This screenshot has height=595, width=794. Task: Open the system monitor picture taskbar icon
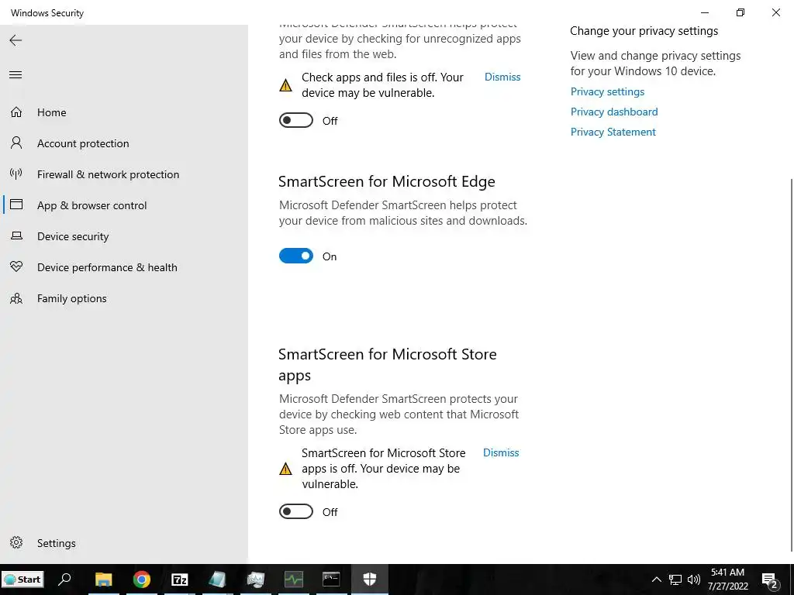(x=256, y=579)
